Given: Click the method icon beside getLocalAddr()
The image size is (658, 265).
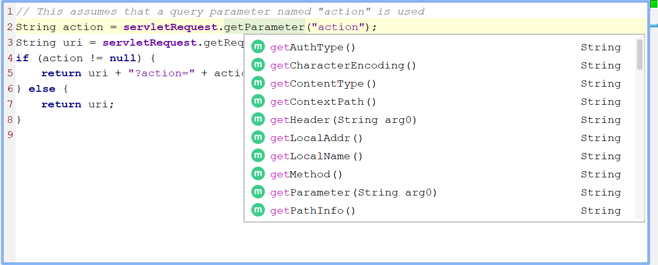Looking at the screenshot, I should tap(258, 137).
